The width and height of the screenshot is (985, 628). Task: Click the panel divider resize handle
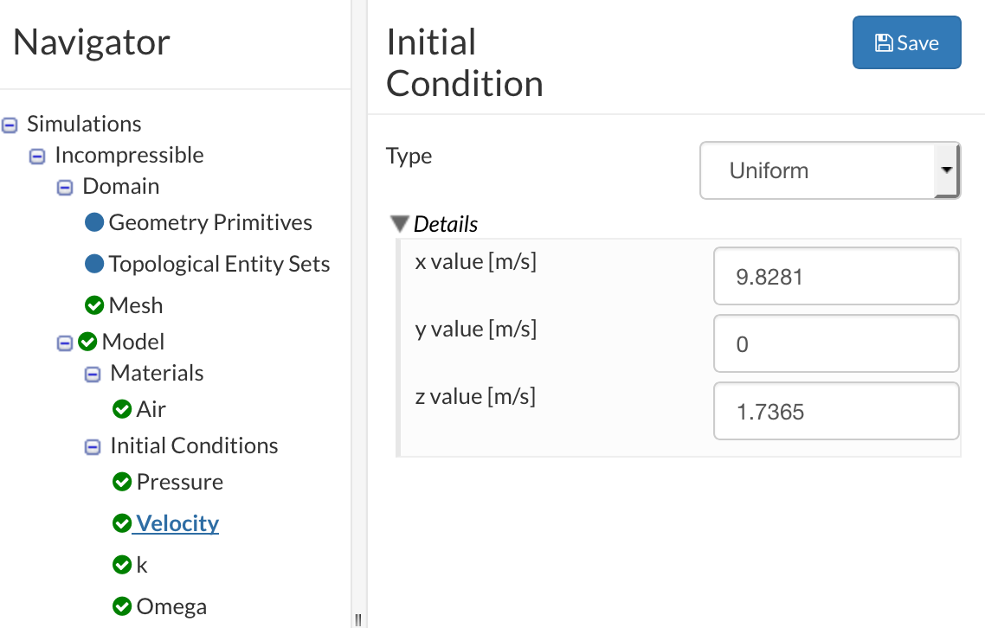(358, 618)
